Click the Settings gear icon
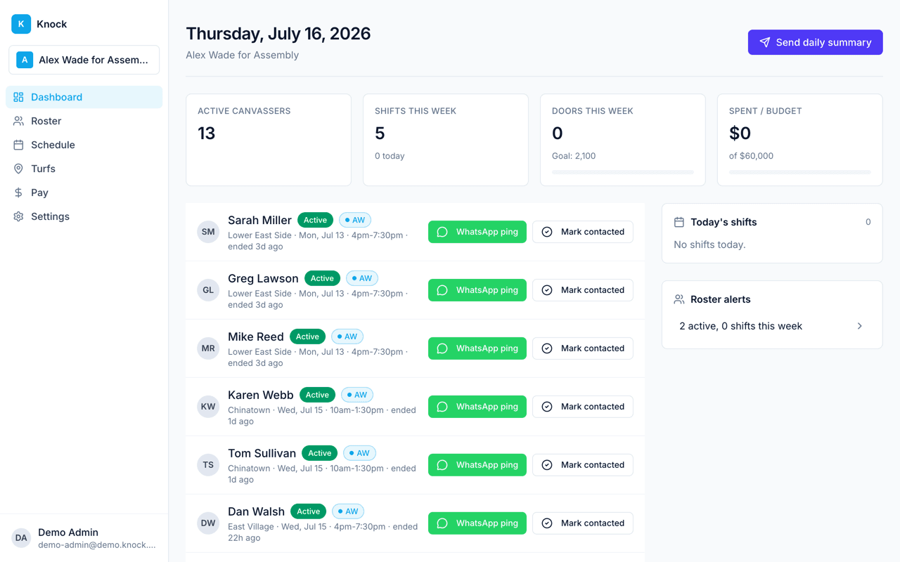The image size is (900, 562). point(18,216)
